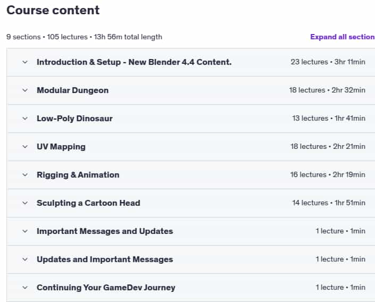Click the Course content heading
375x302 pixels.
coord(53,10)
